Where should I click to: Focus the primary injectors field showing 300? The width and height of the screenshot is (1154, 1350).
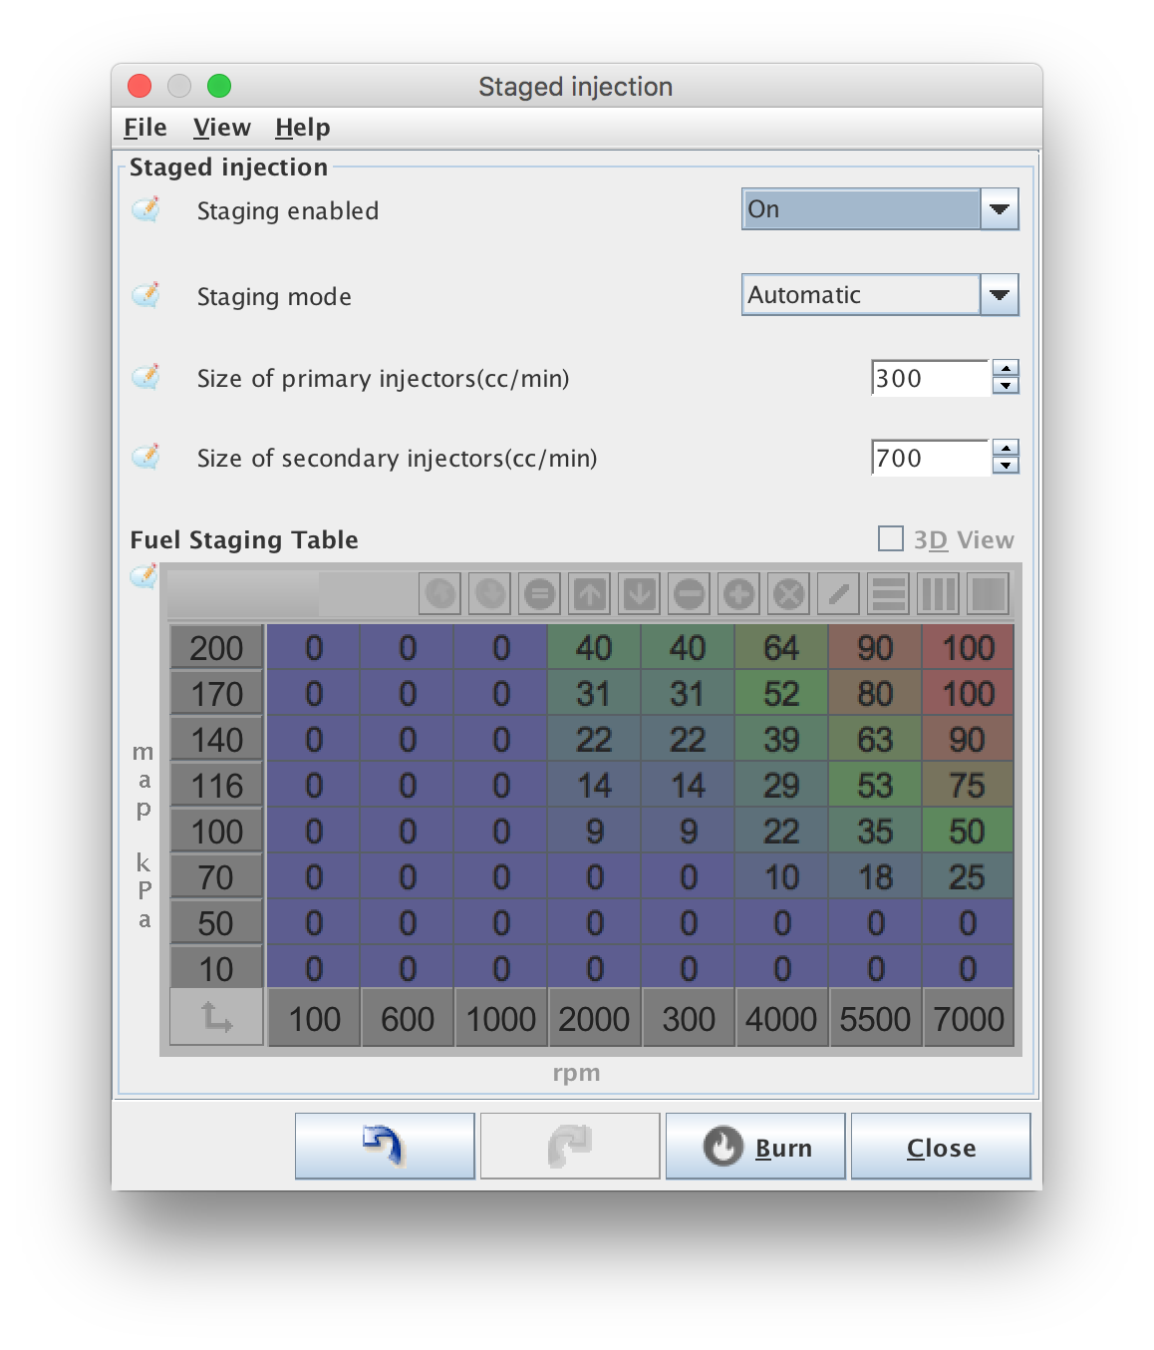[930, 378]
